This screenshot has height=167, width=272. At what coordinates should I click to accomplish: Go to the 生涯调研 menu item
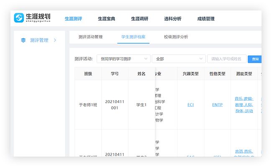pos(139,19)
